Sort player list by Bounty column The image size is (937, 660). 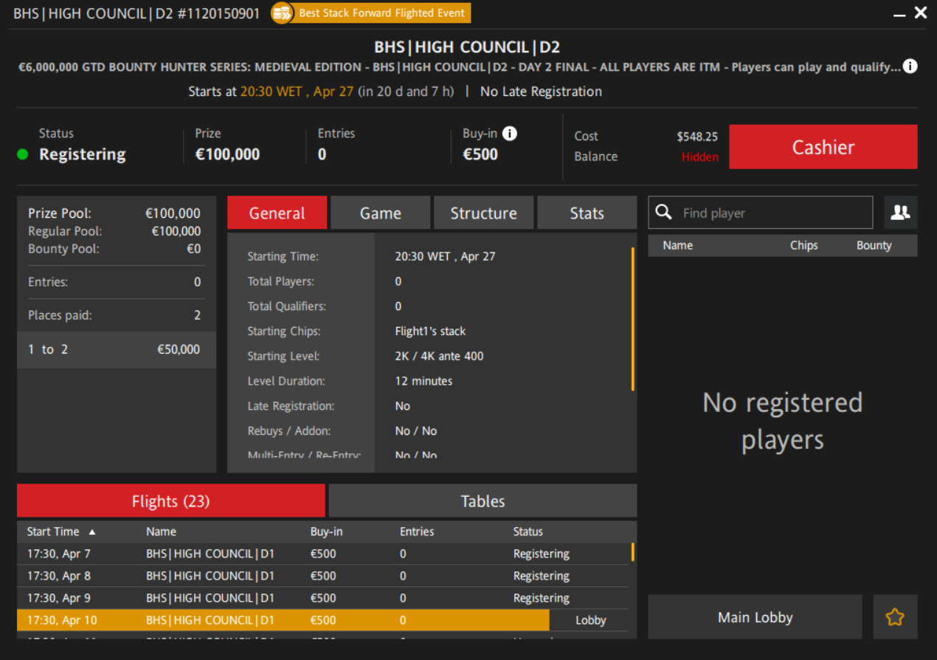click(x=874, y=246)
